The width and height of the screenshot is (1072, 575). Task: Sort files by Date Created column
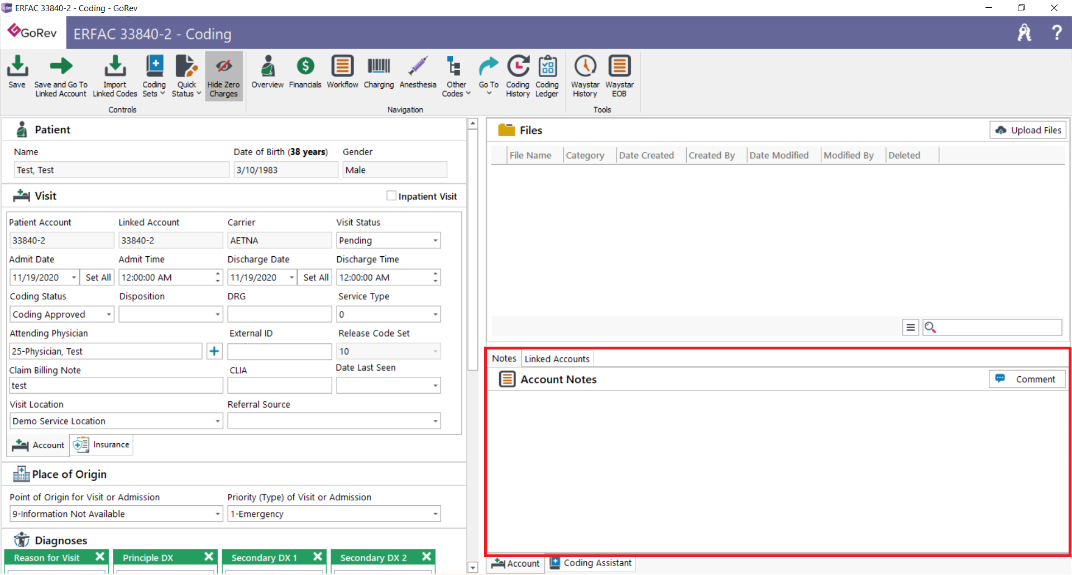650,155
